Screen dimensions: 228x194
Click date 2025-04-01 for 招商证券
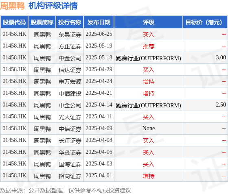click(x=99, y=176)
